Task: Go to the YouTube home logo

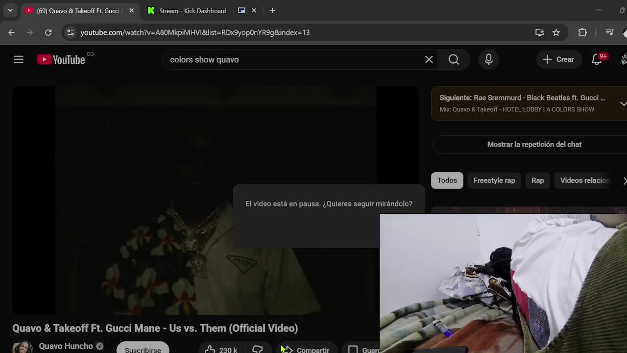Action: click(x=61, y=59)
